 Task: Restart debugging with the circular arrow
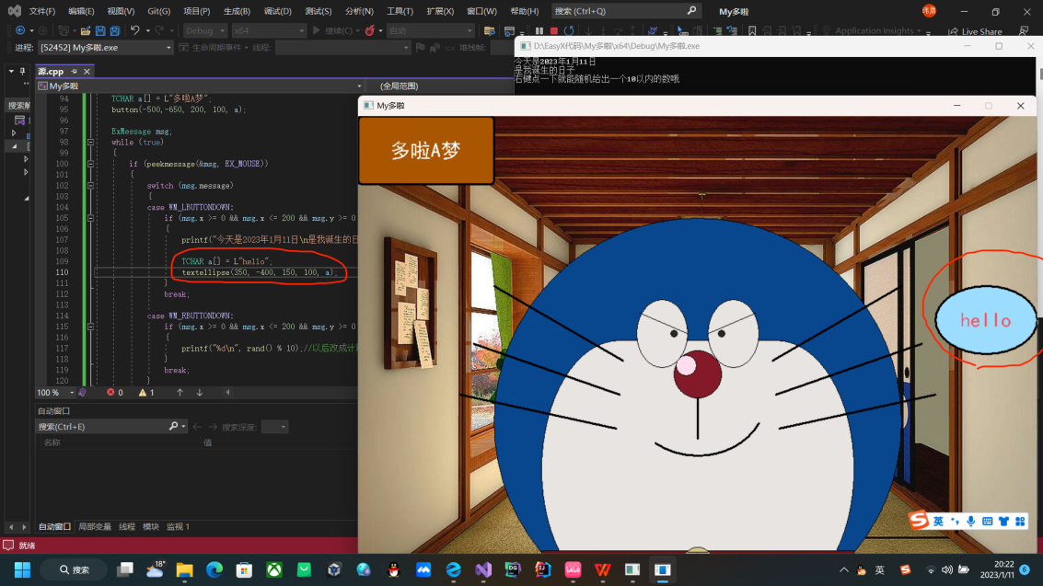pyautogui.click(x=569, y=30)
